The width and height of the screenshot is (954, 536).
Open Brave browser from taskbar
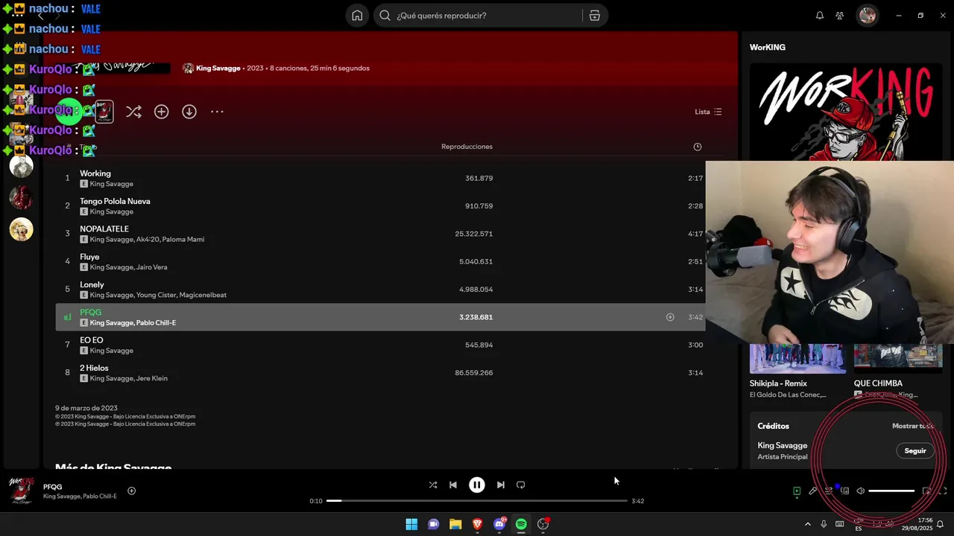pyautogui.click(x=477, y=524)
